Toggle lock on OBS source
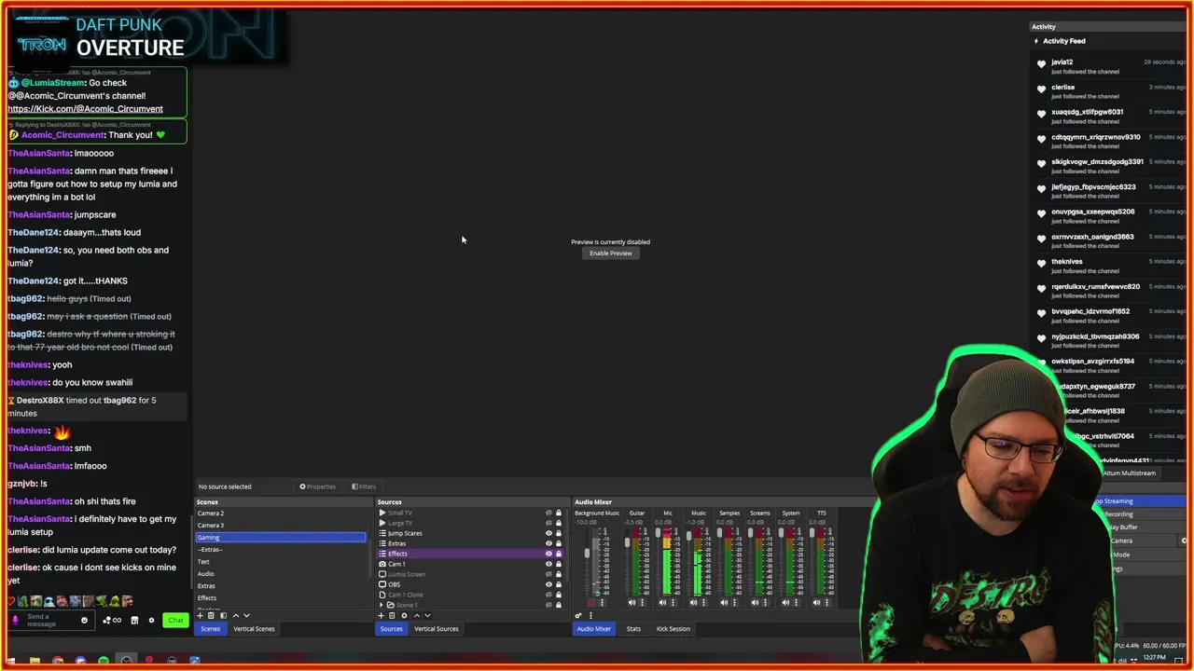Viewport: 1194px width, 671px height. 559,584
